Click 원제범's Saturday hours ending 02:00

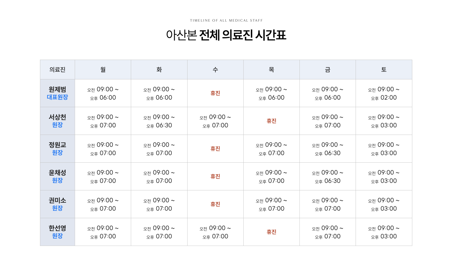click(384, 94)
